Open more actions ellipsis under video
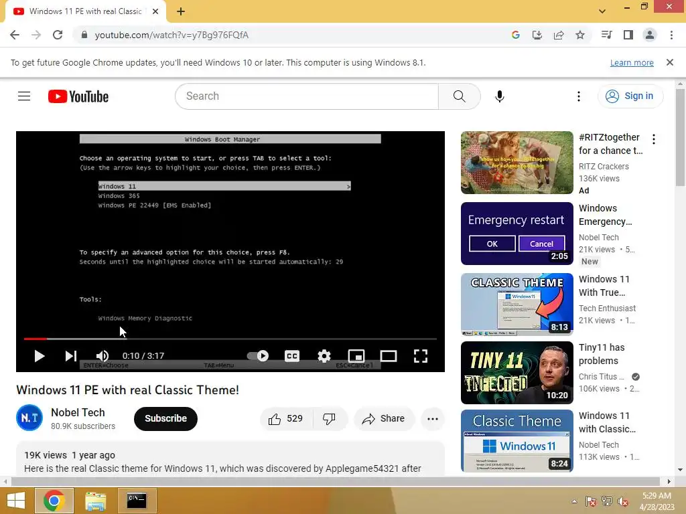The image size is (686, 514). 433,419
